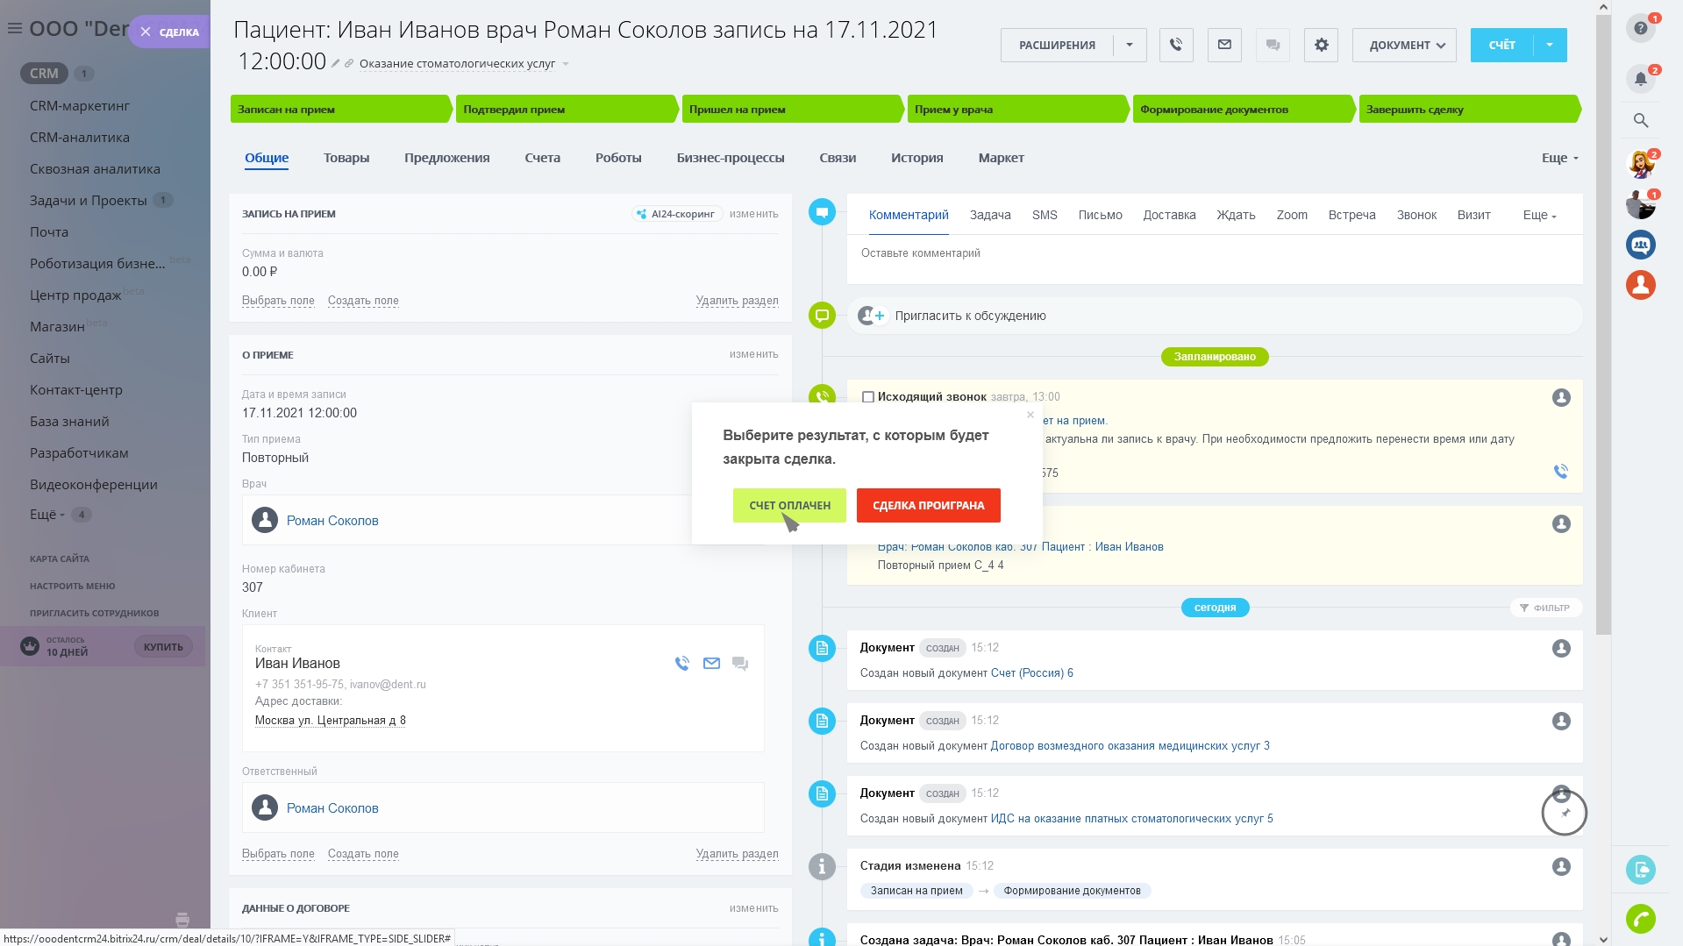Click the vertical scrollbar thumb

pyautogui.click(x=1603, y=324)
